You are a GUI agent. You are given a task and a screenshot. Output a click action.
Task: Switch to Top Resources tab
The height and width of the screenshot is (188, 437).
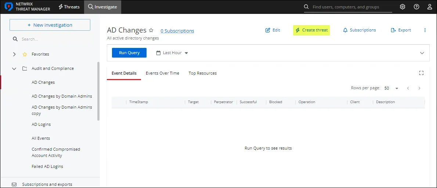(x=203, y=73)
